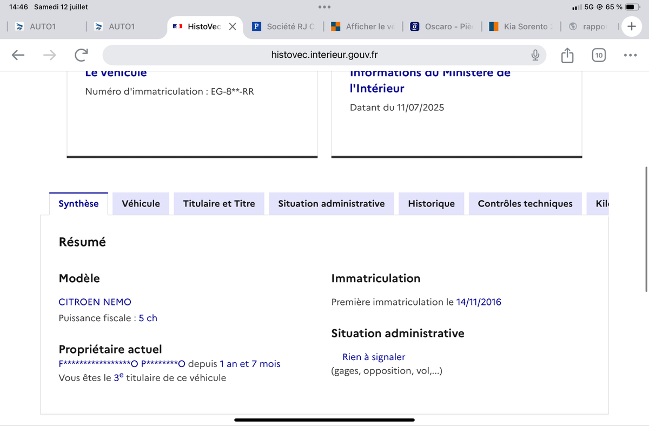The width and height of the screenshot is (649, 426).
Task: Click the 3e titulaire ordinal
Action: click(119, 377)
